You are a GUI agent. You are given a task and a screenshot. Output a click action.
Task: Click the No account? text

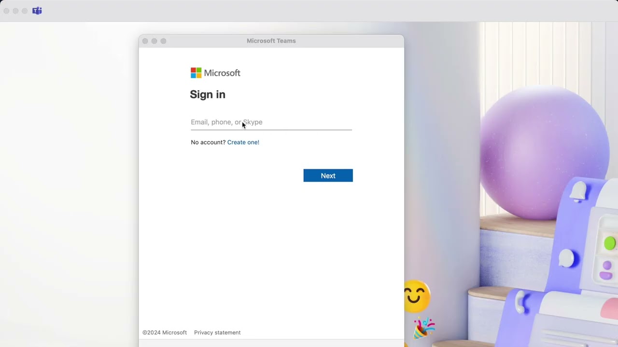[x=208, y=142]
